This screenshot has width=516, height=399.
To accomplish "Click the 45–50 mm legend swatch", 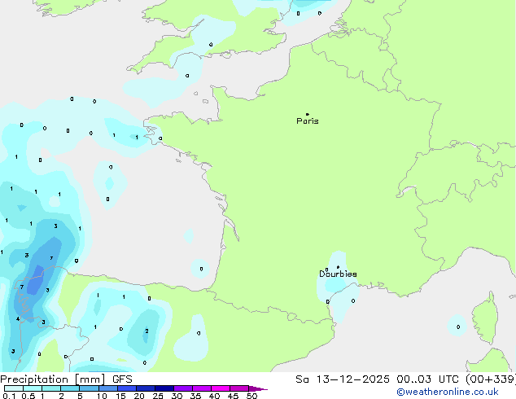I will pos(239,388).
